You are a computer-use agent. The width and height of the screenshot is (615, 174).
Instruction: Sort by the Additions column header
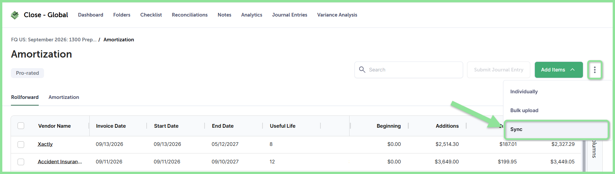[x=447, y=126]
